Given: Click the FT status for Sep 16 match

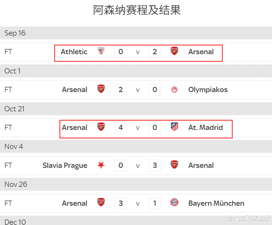Looking at the screenshot, I should pyautogui.click(x=8, y=52).
